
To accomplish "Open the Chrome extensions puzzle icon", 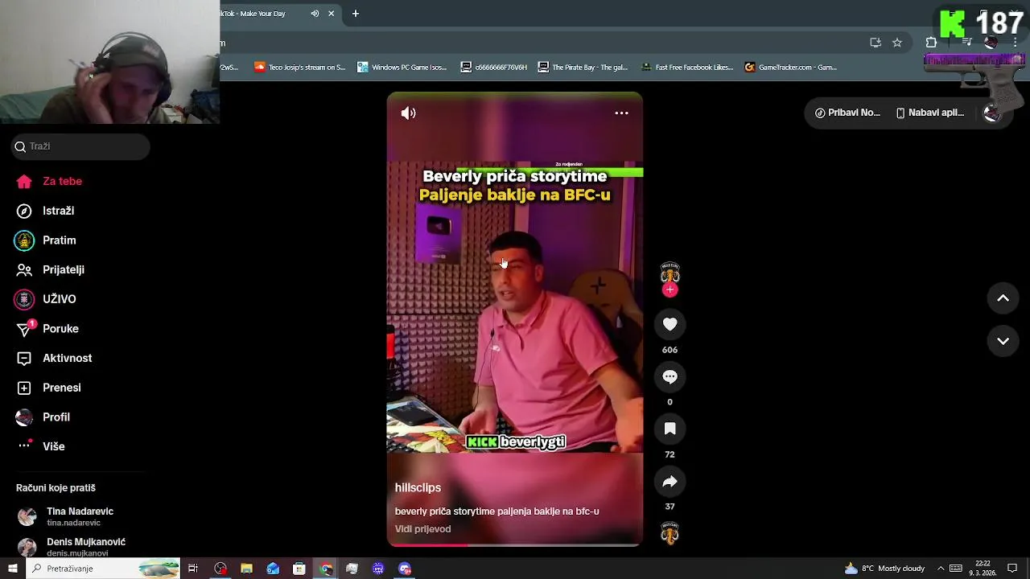I will (931, 43).
